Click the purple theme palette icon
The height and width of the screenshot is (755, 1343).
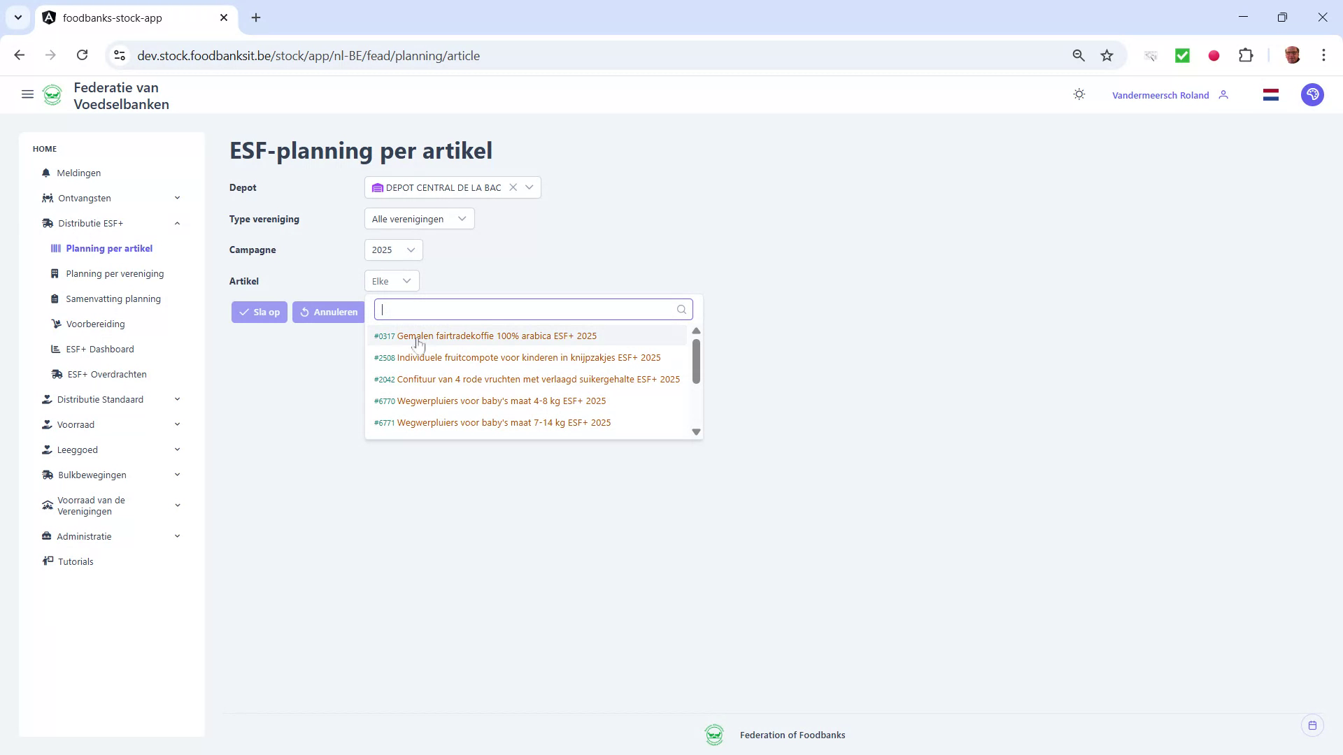click(1312, 94)
